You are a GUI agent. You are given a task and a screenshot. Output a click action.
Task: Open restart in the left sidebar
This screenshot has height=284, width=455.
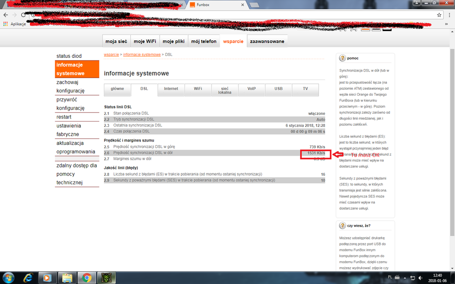63,117
